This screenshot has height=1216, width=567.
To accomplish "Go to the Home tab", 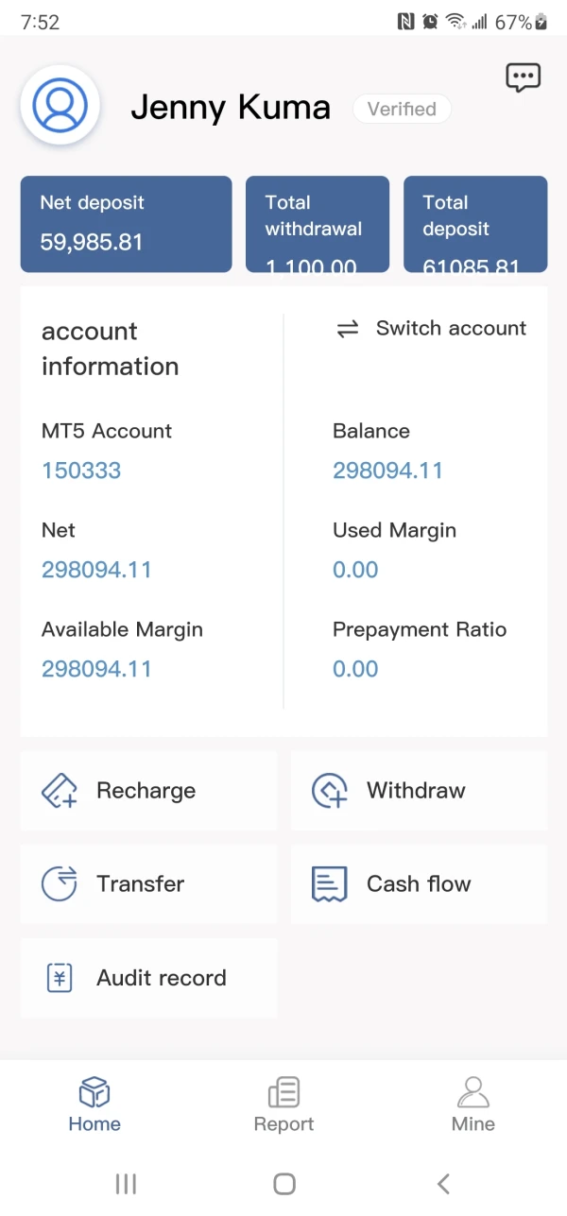I will click(x=94, y=1105).
